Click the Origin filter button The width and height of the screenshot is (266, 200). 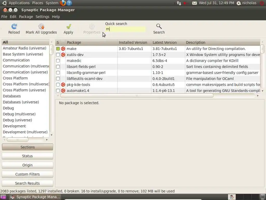point(28,165)
